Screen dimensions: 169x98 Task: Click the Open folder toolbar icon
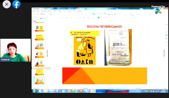click(38, 14)
